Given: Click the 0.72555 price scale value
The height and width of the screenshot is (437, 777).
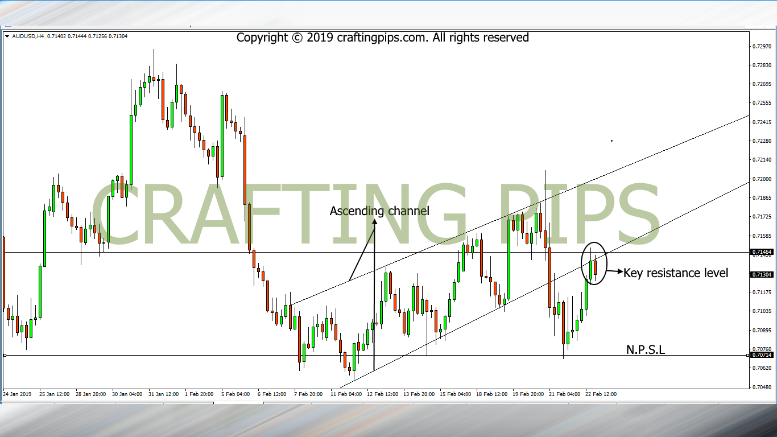Looking at the screenshot, I should click(x=762, y=103).
